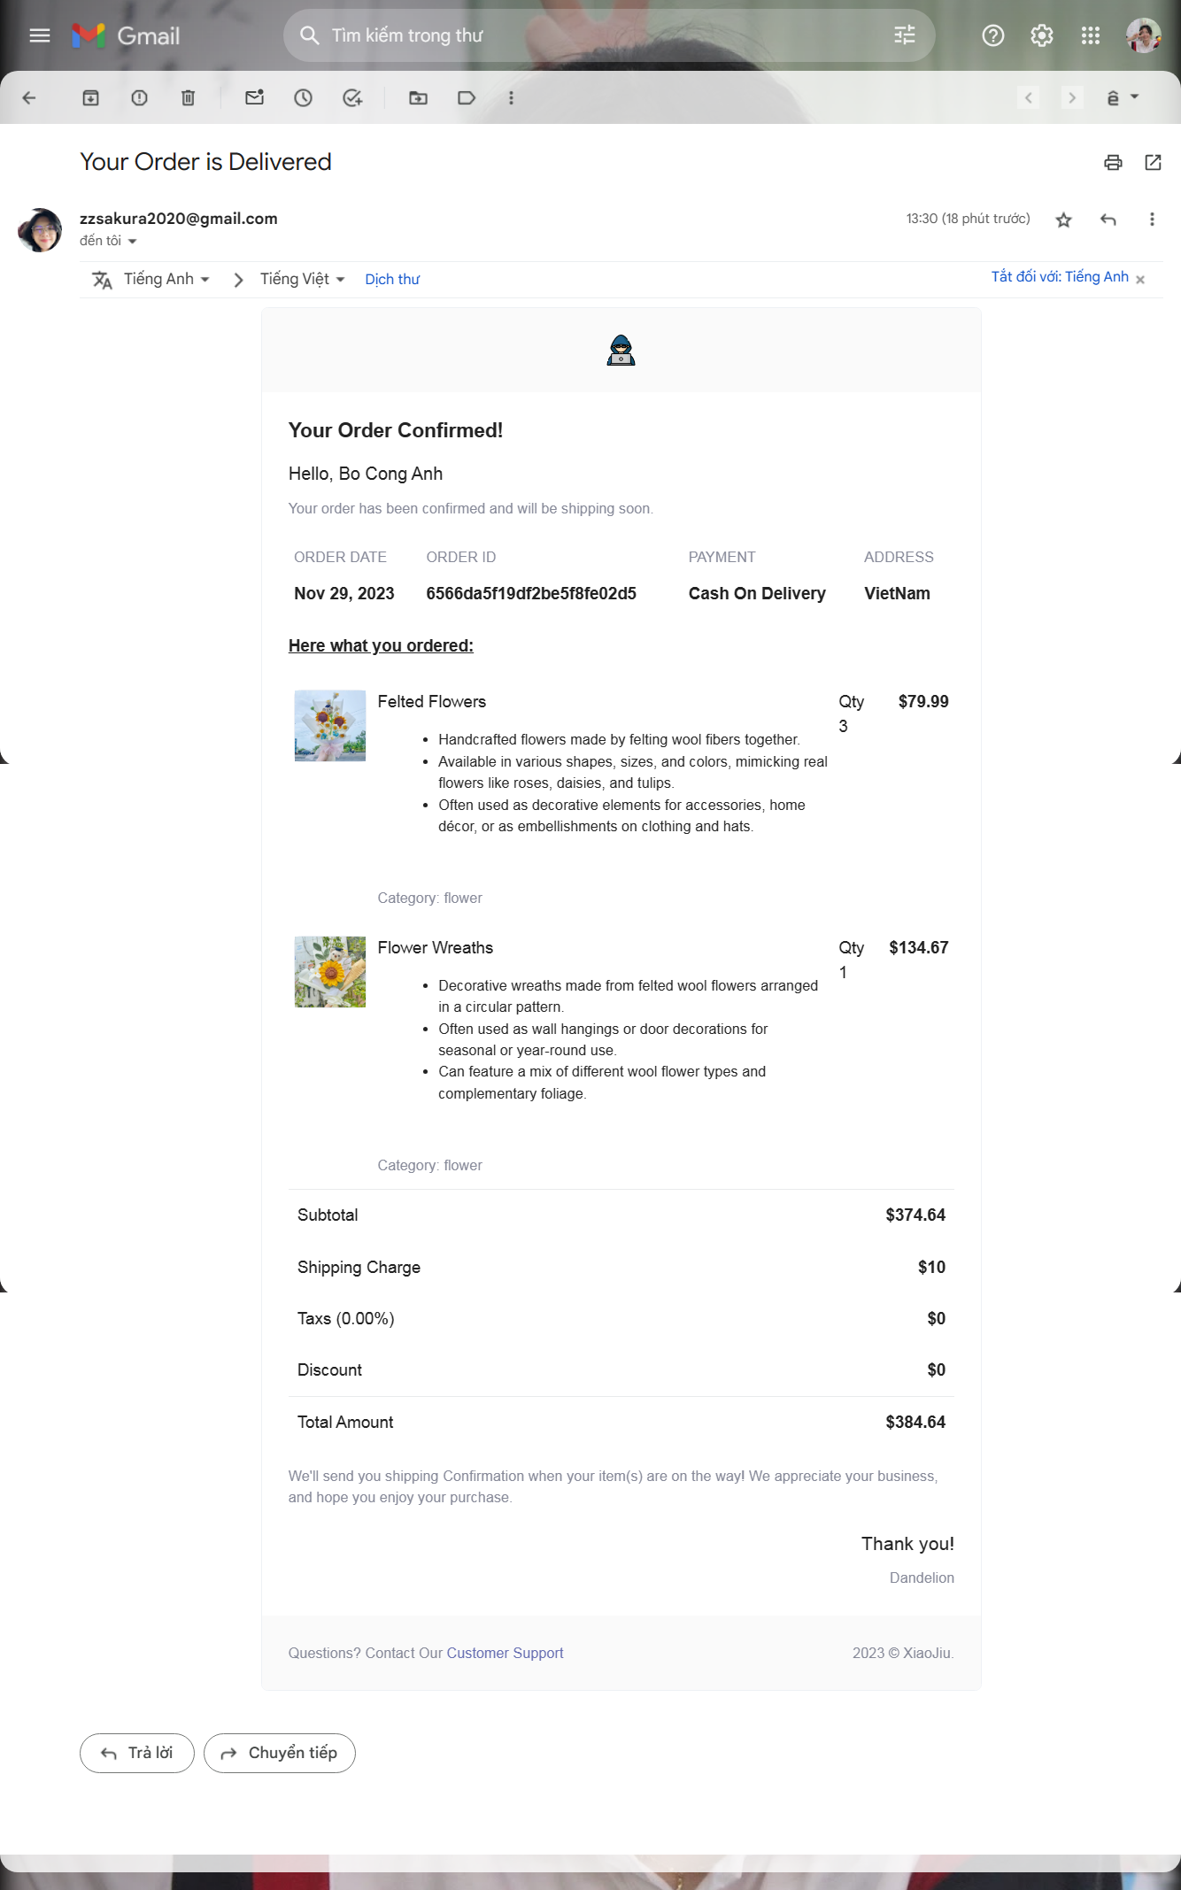Viewport: 1181px width, 1890px height.
Task: Move the email to a folder
Action: 419,98
